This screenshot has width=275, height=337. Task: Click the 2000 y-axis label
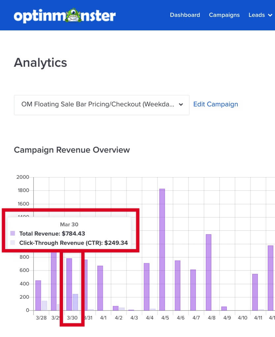pyautogui.click(x=23, y=177)
